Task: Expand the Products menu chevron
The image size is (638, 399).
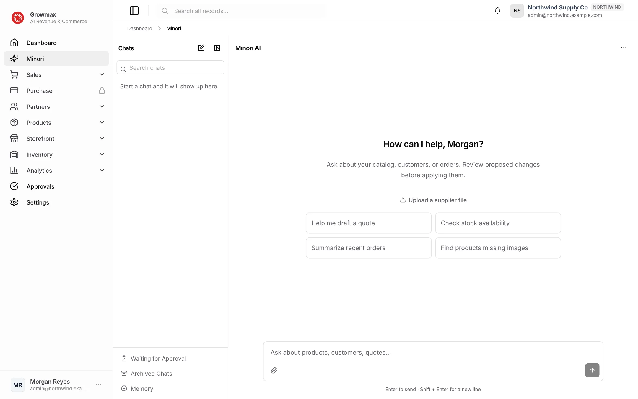Action: pos(102,122)
